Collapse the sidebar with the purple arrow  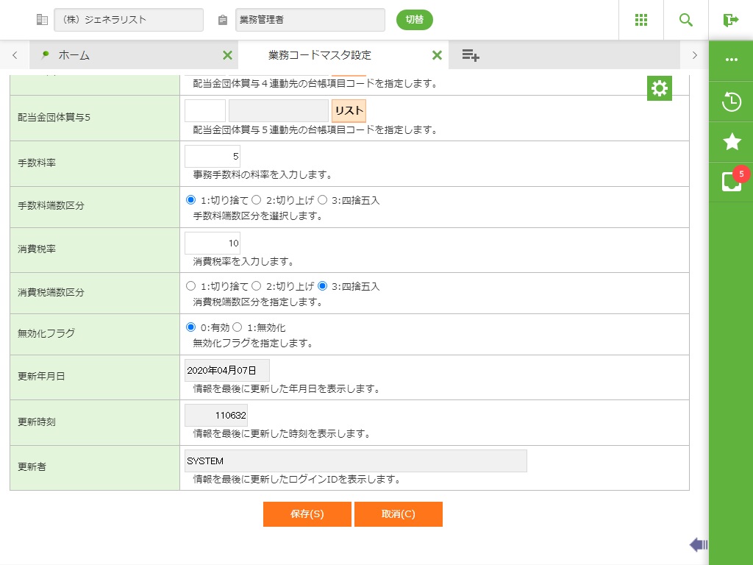coord(698,544)
